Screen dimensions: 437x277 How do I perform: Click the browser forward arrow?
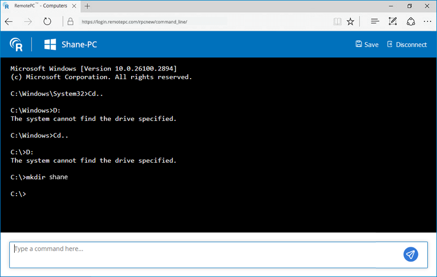[x=28, y=22]
